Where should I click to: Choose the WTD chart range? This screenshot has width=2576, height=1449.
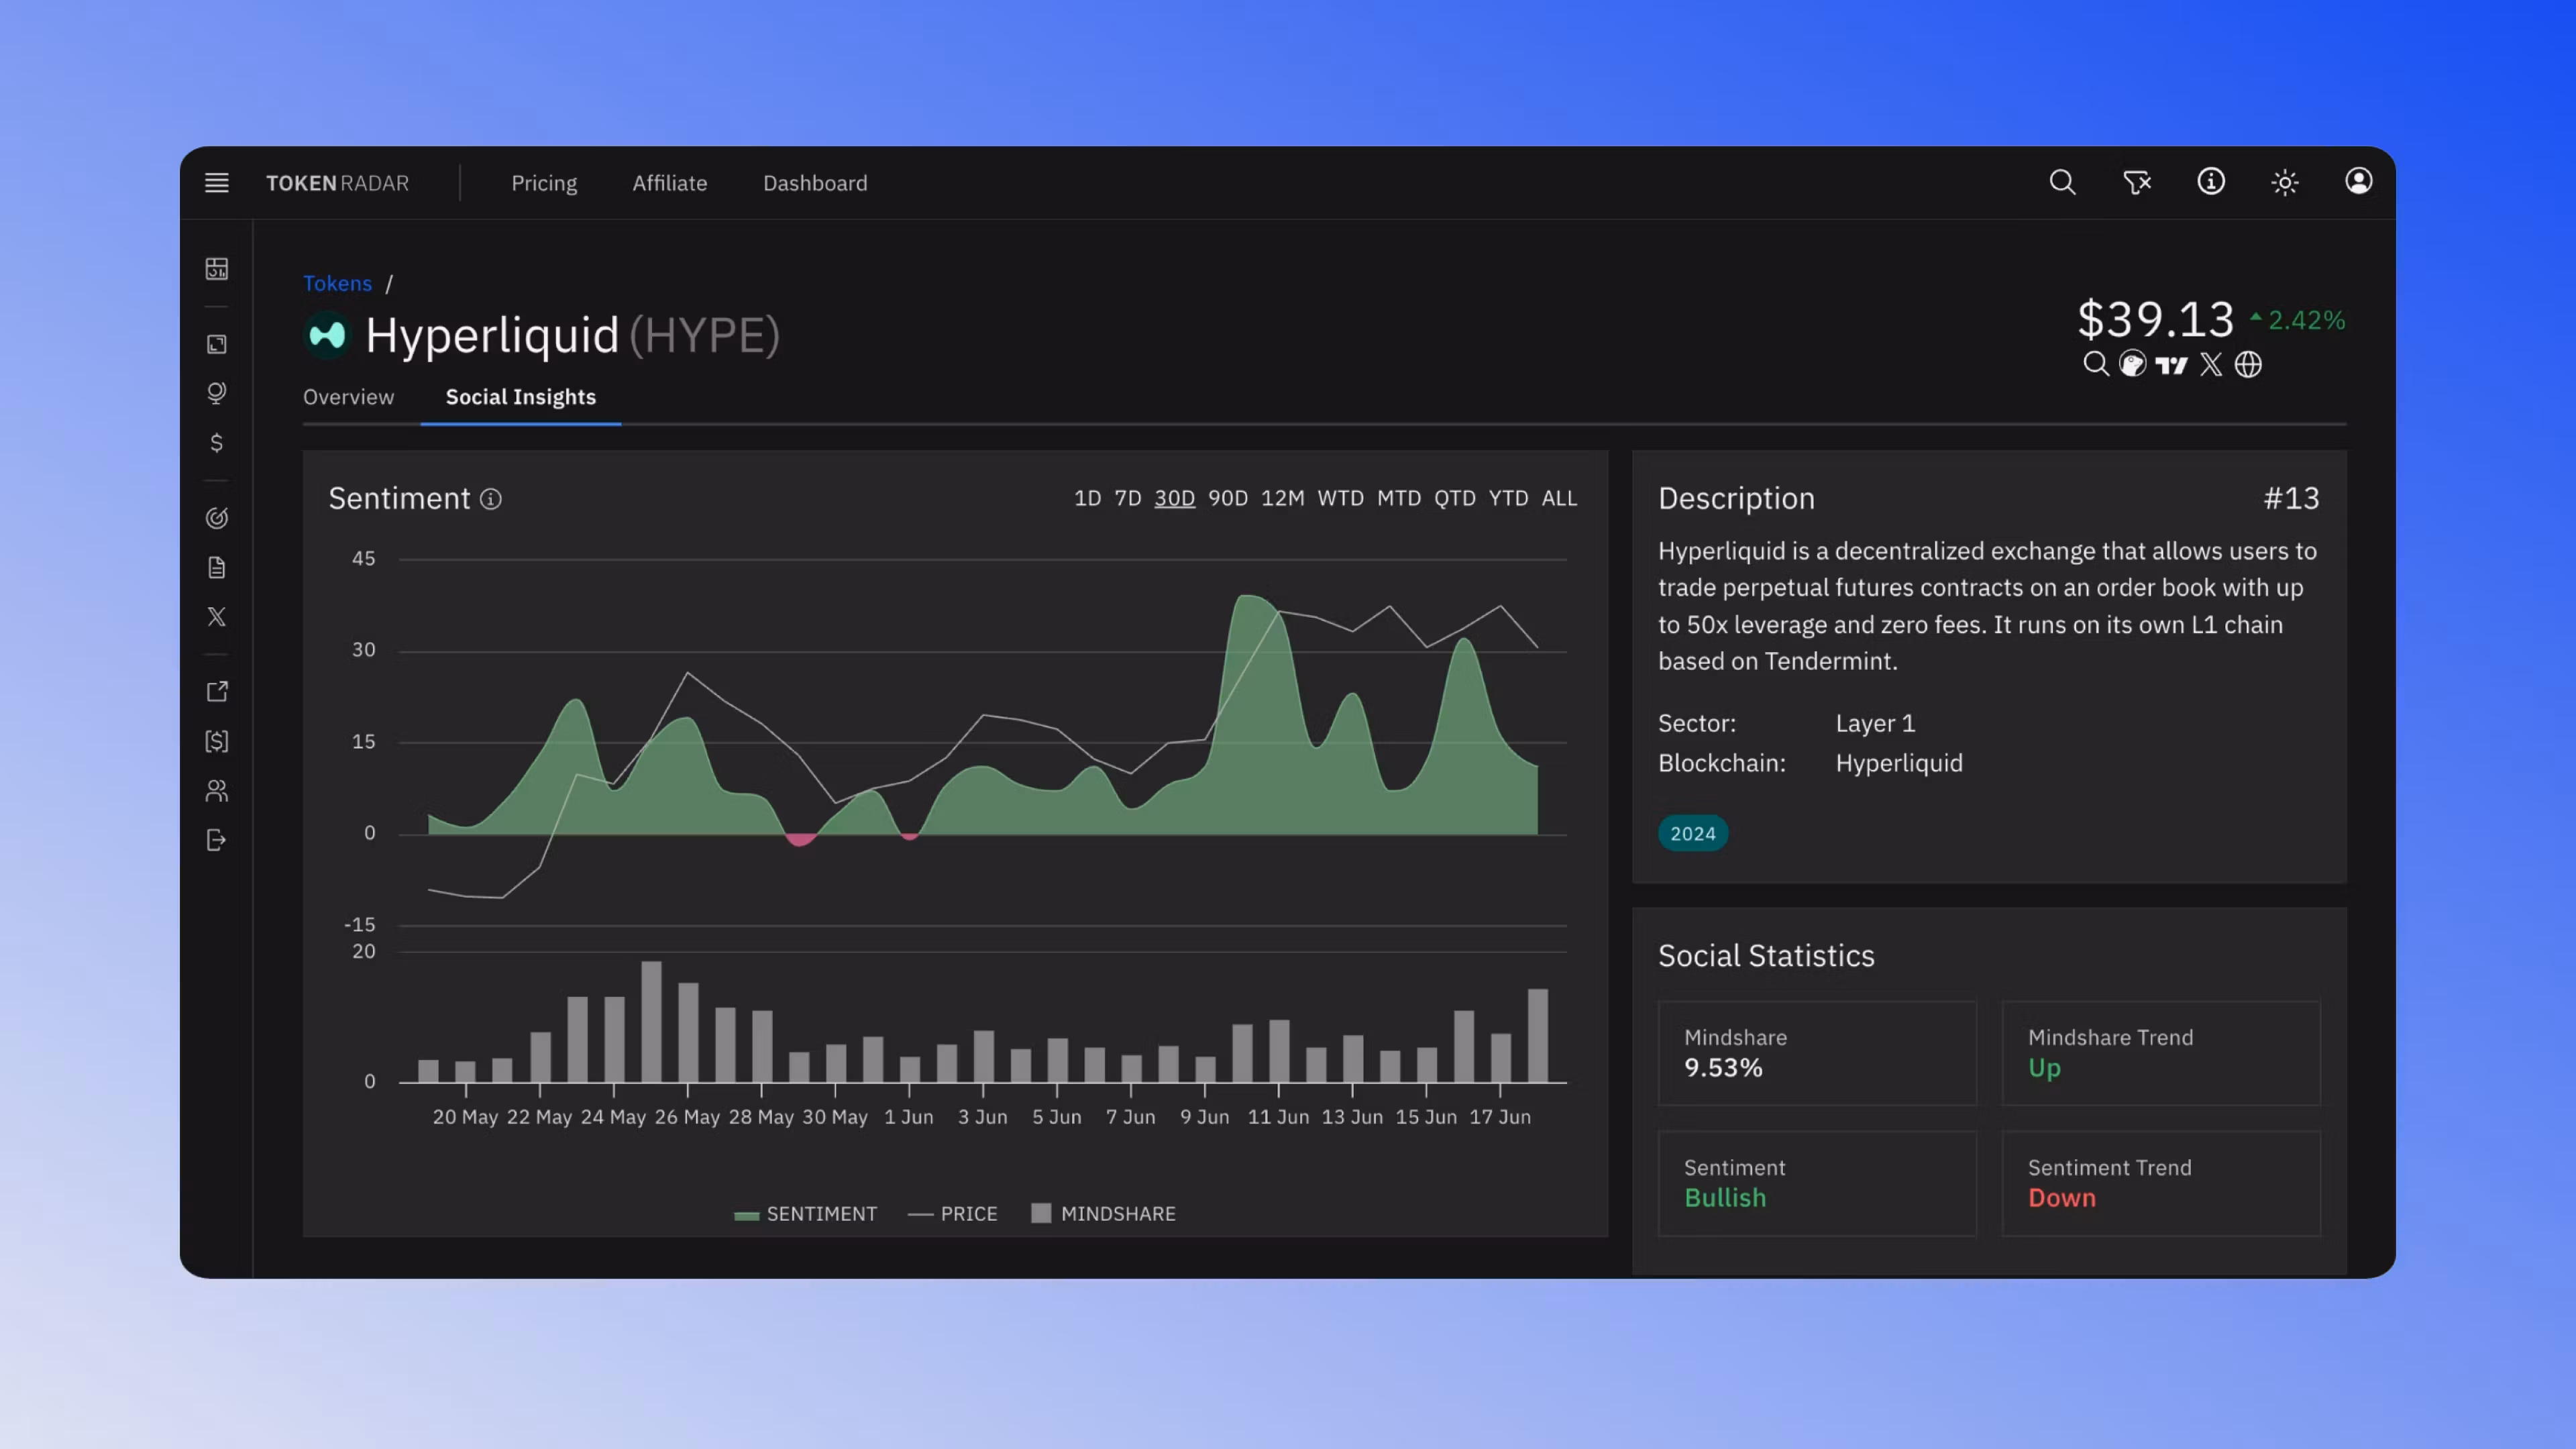pos(1340,498)
